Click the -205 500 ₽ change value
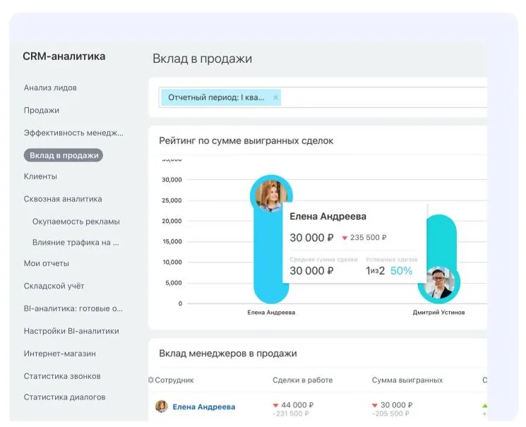The image size is (526, 427). pyautogui.click(x=390, y=414)
